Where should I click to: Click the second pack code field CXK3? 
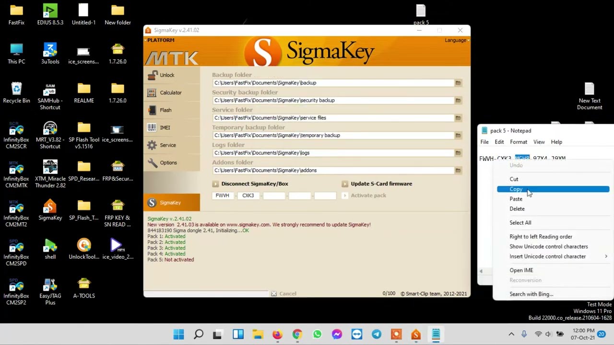pyautogui.click(x=248, y=195)
